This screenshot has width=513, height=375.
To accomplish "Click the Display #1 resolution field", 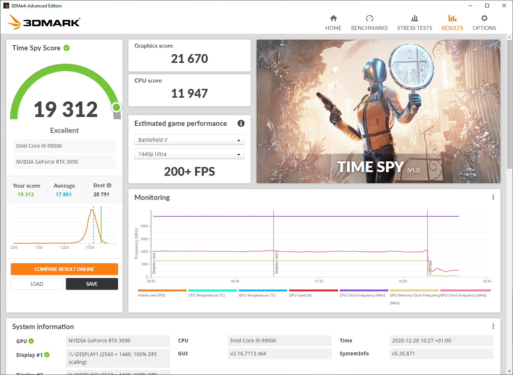I will (x=118, y=358).
